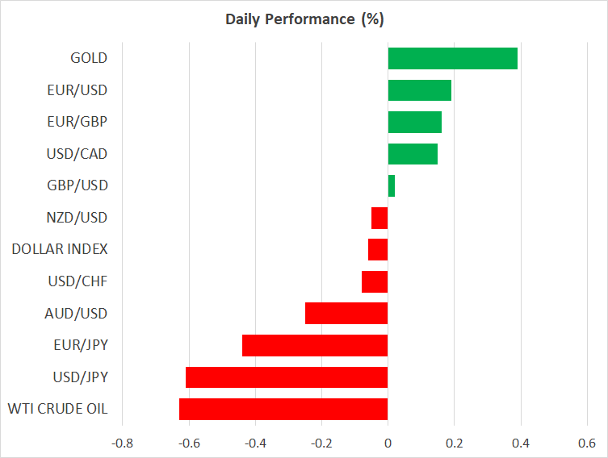Click the EUR/JPY red bar
Image resolution: width=608 pixels, height=458 pixels.
(315, 345)
